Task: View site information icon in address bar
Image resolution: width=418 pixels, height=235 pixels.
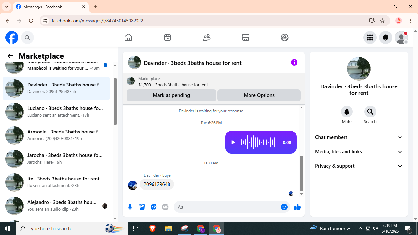Action: tap(45, 21)
